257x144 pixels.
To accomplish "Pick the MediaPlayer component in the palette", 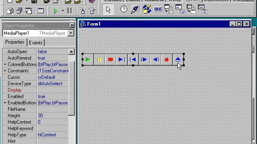I will pos(146,9).
